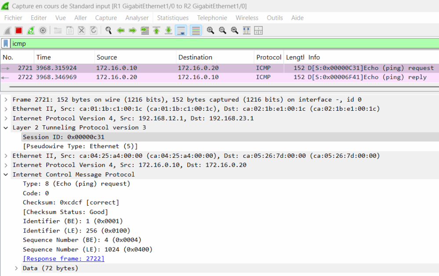
Task: Open the Aller menu
Action: (80, 18)
